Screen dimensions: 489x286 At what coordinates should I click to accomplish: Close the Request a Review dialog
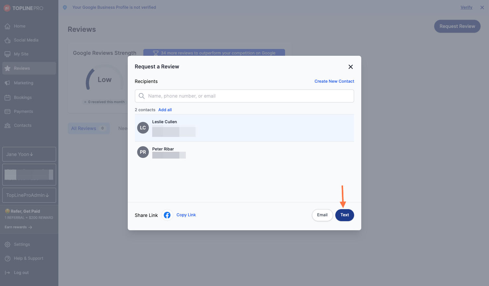point(351,67)
